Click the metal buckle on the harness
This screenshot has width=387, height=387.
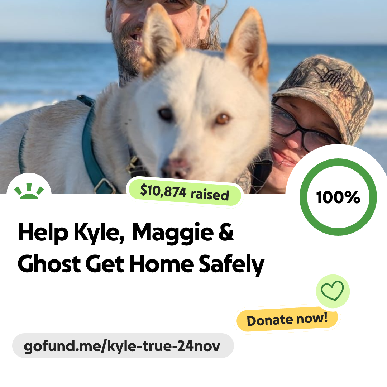pyautogui.click(x=104, y=185)
